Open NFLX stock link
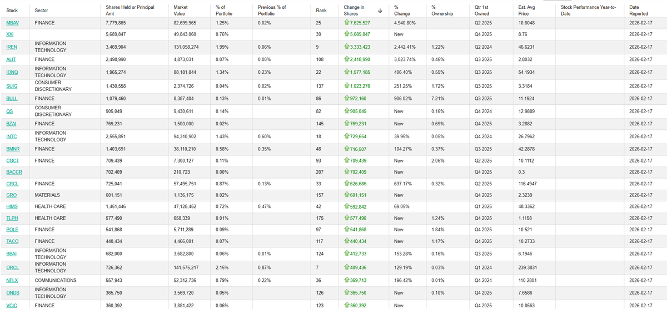The image size is (667, 309). point(12,280)
